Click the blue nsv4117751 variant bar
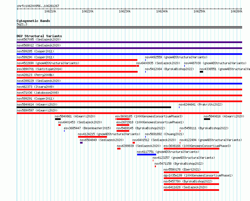The width and height of the screenshot is (250, 201). click(x=147, y=155)
